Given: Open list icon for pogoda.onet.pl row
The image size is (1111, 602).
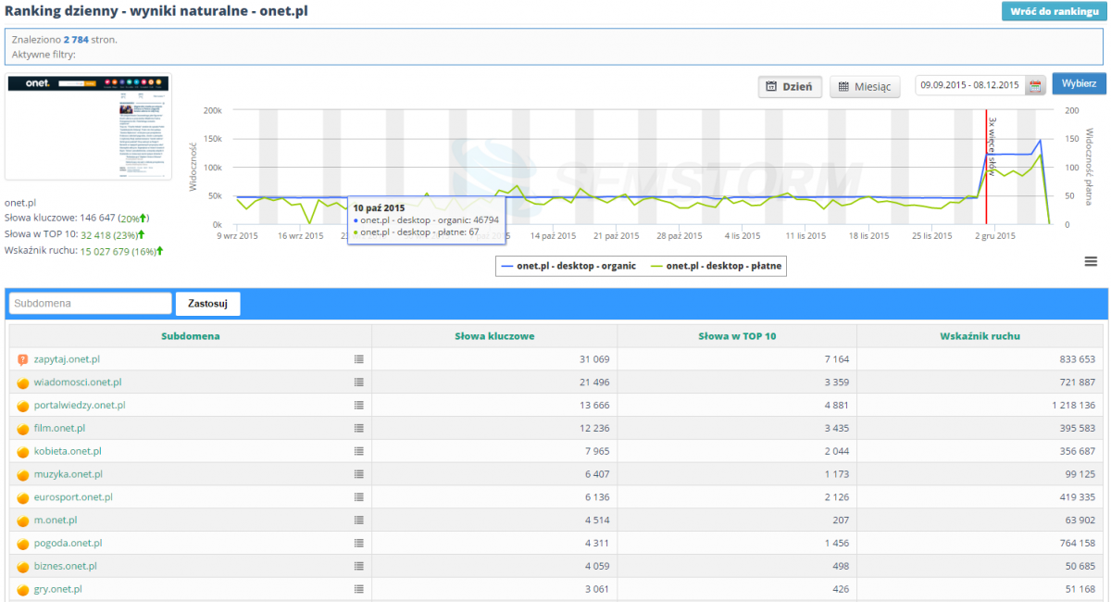Looking at the screenshot, I should 358,544.
